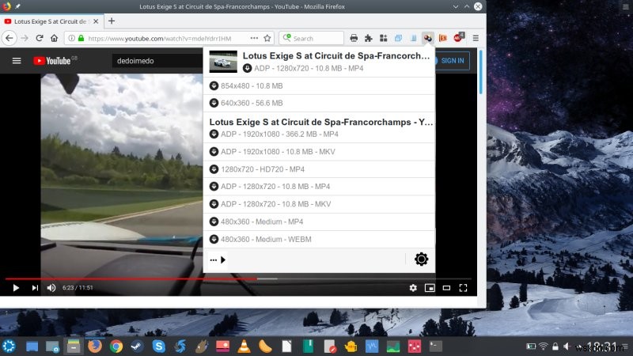Bookmark this page with star
Image resolution: width=633 pixels, height=356 pixels.
point(267,38)
